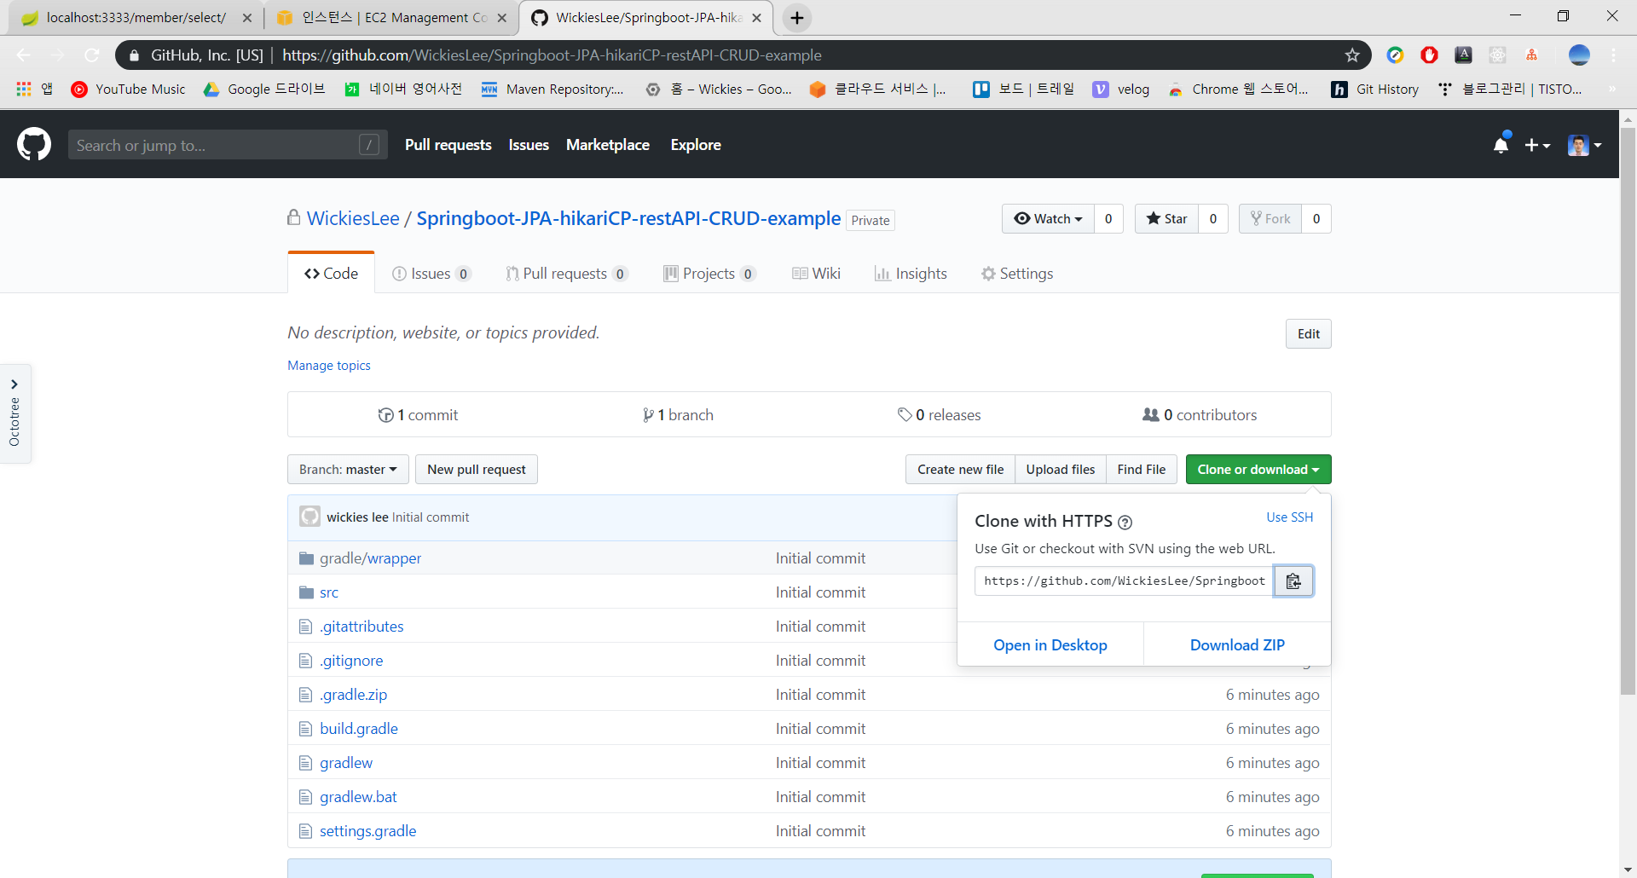Image resolution: width=1637 pixels, height=878 pixels.
Task: Open the src folder
Action: (329, 592)
